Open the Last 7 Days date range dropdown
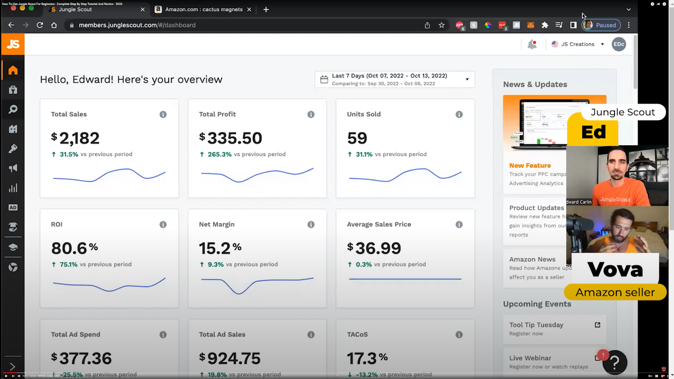The image size is (674, 379). tap(394, 80)
